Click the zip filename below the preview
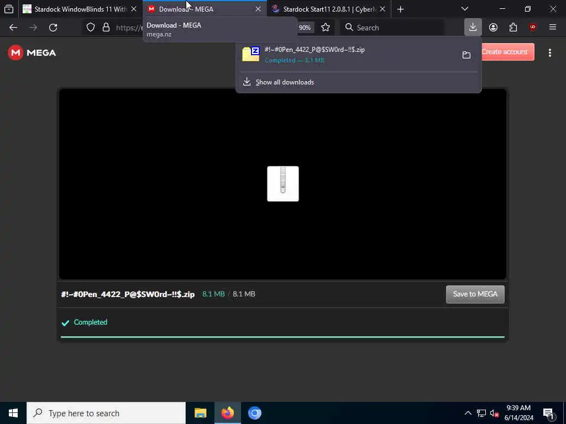The image size is (566, 424). [x=128, y=294]
